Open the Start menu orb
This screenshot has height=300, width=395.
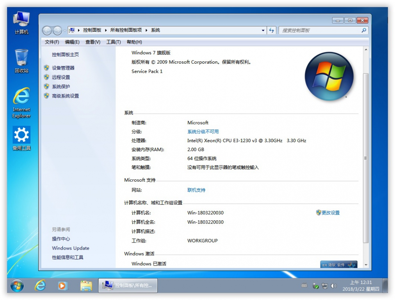17,286
